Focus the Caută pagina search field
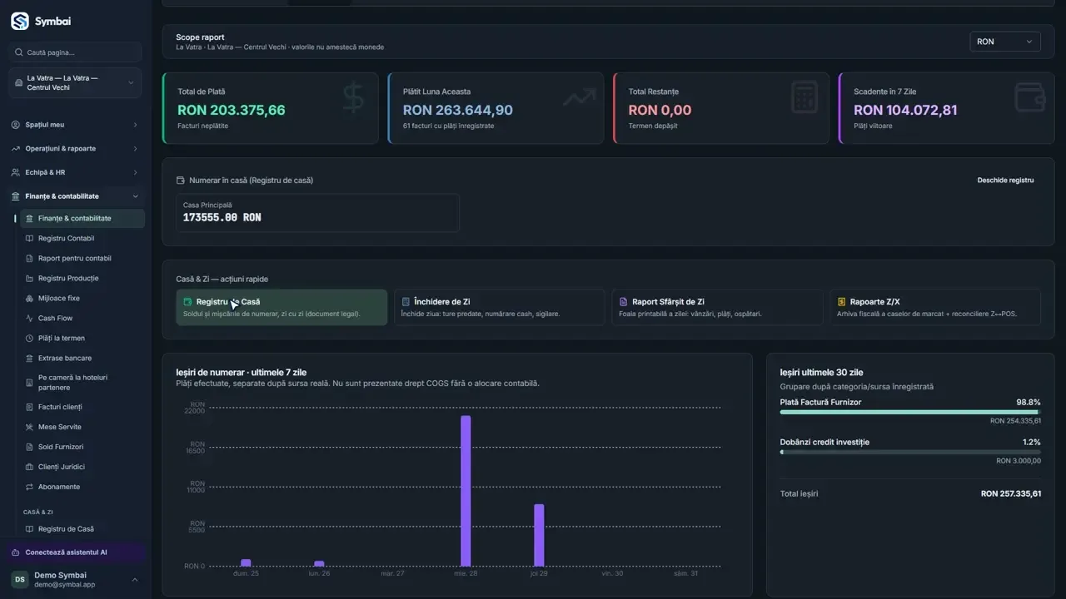This screenshot has width=1066, height=599. [75, 52]
